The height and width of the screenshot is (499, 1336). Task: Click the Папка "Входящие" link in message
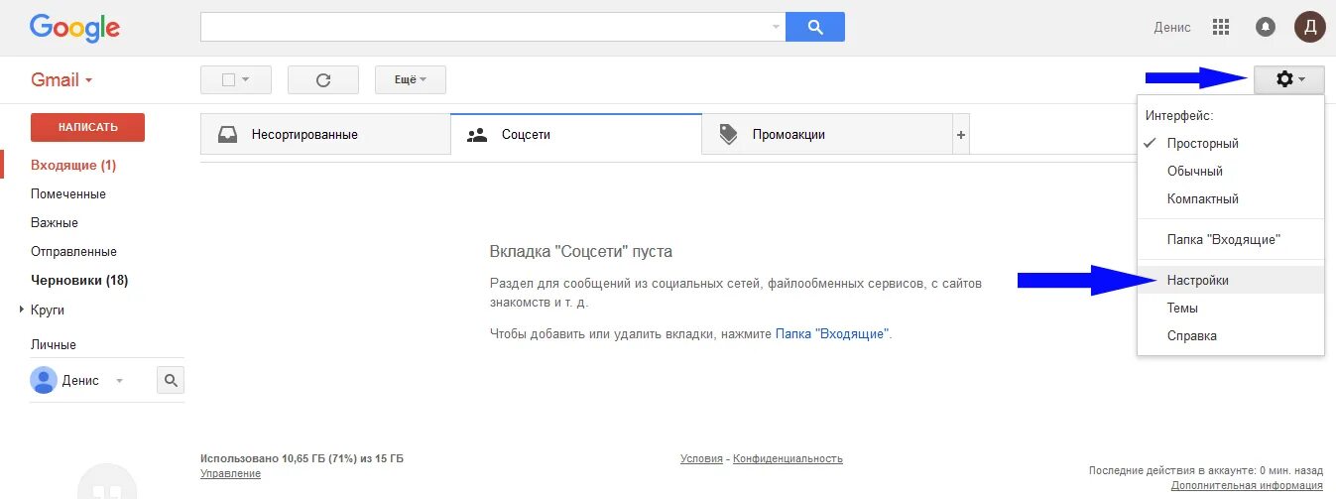click(x=831, y=334)
